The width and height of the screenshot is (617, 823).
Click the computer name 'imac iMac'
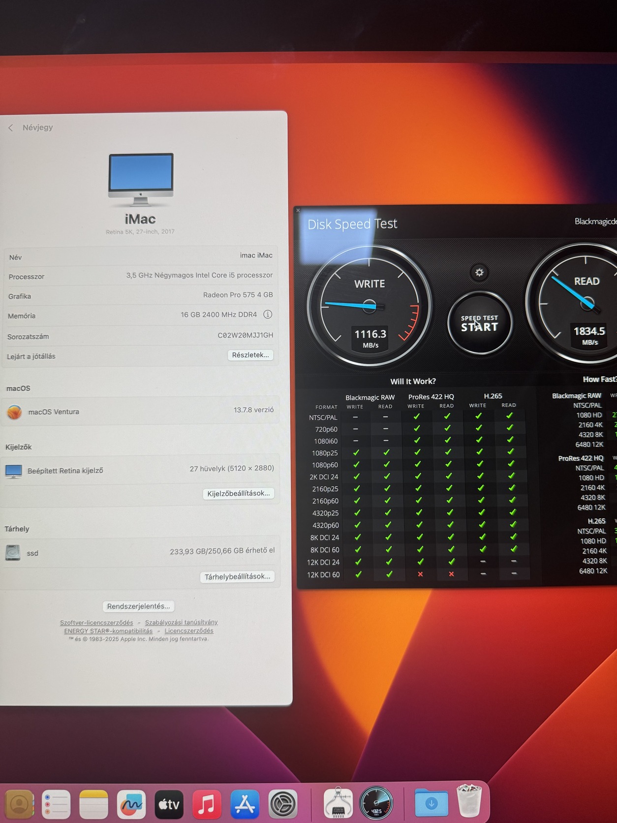pyautogui.click(x=256, y=255)
